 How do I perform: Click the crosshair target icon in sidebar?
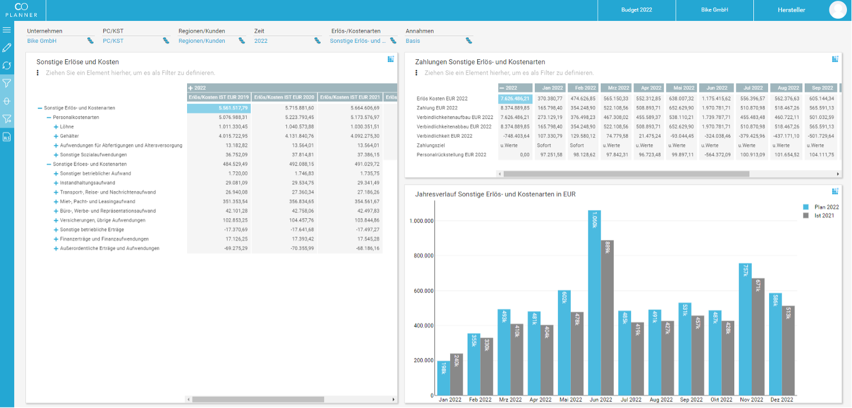click(x=7, y=101)
